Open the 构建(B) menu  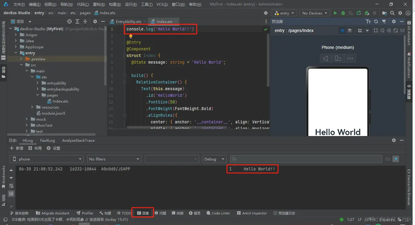coord(115,4)
